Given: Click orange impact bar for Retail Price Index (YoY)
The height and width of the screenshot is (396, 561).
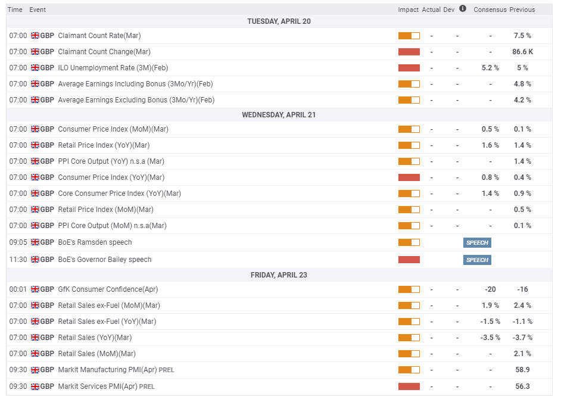Looking at the screenshot, I should 409,145.
